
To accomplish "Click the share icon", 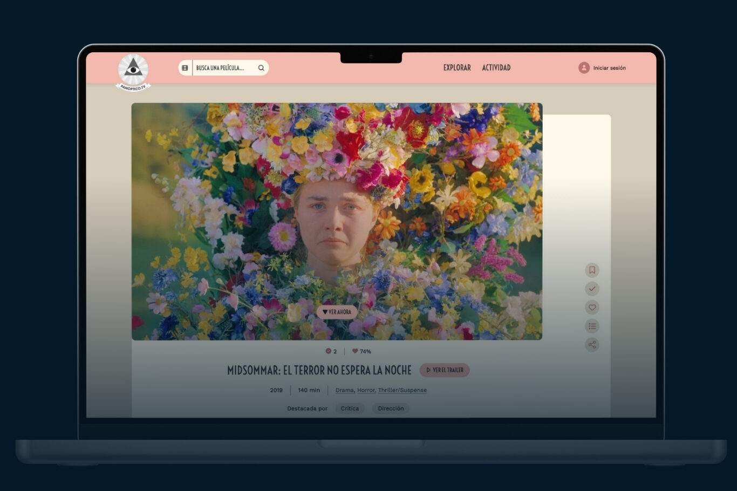I will tap(592, 345).
